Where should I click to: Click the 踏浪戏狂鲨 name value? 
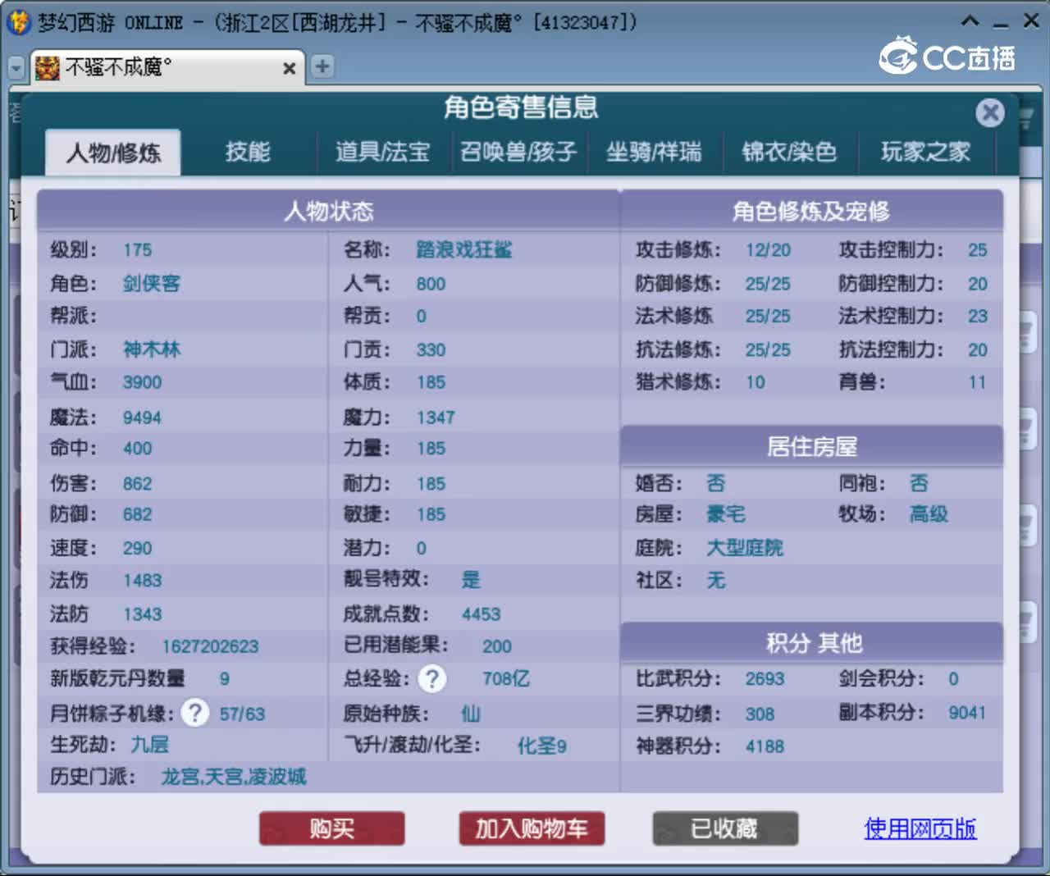[463, 250]
